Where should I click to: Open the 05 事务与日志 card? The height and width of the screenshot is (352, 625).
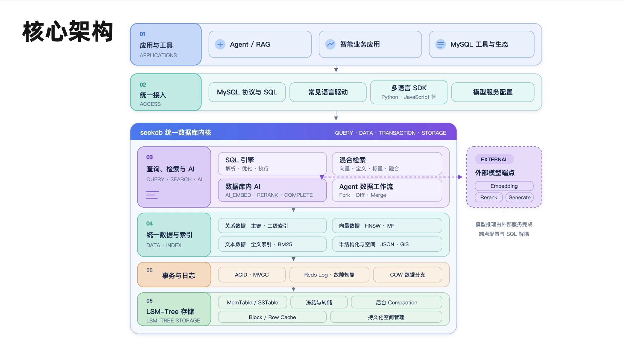point(174,275)
